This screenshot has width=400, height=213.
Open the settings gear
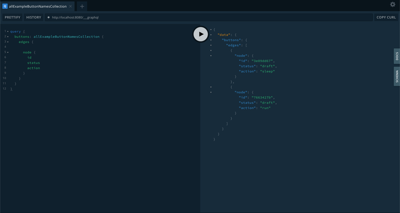coord(393,5)
